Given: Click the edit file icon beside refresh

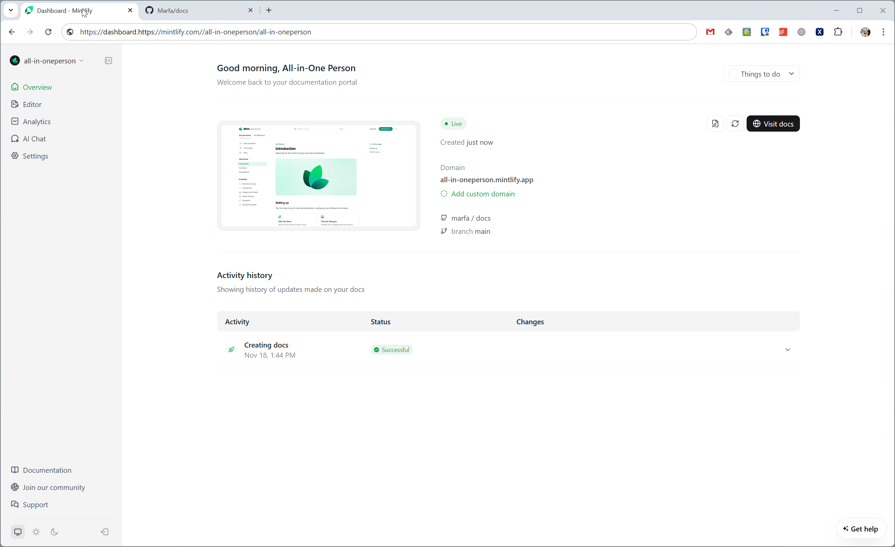Looking at the screenshot, I should 715,124.
